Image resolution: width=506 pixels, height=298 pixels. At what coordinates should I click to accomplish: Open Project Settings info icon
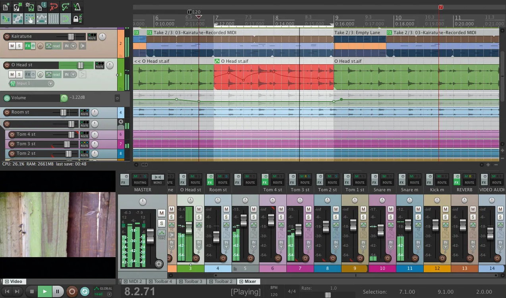(42, 7)
